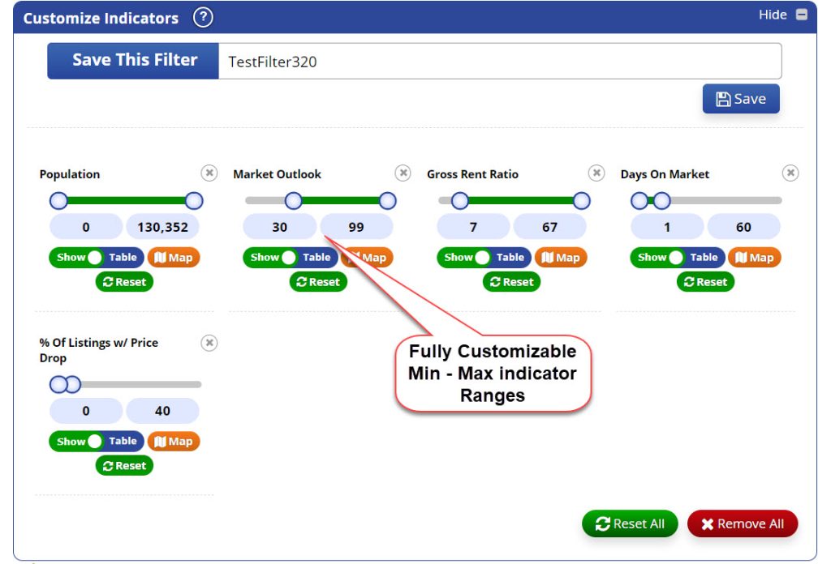The height and width of the screenshot is (564, 831).
Task: Remove the Population indicator with its X
Action: point(209,173)
